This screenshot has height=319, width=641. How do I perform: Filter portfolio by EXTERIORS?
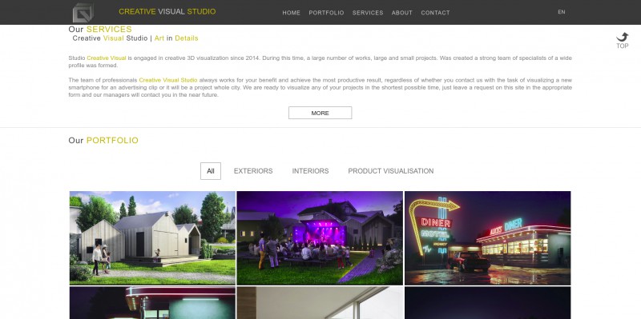click(x=253, y=171)
